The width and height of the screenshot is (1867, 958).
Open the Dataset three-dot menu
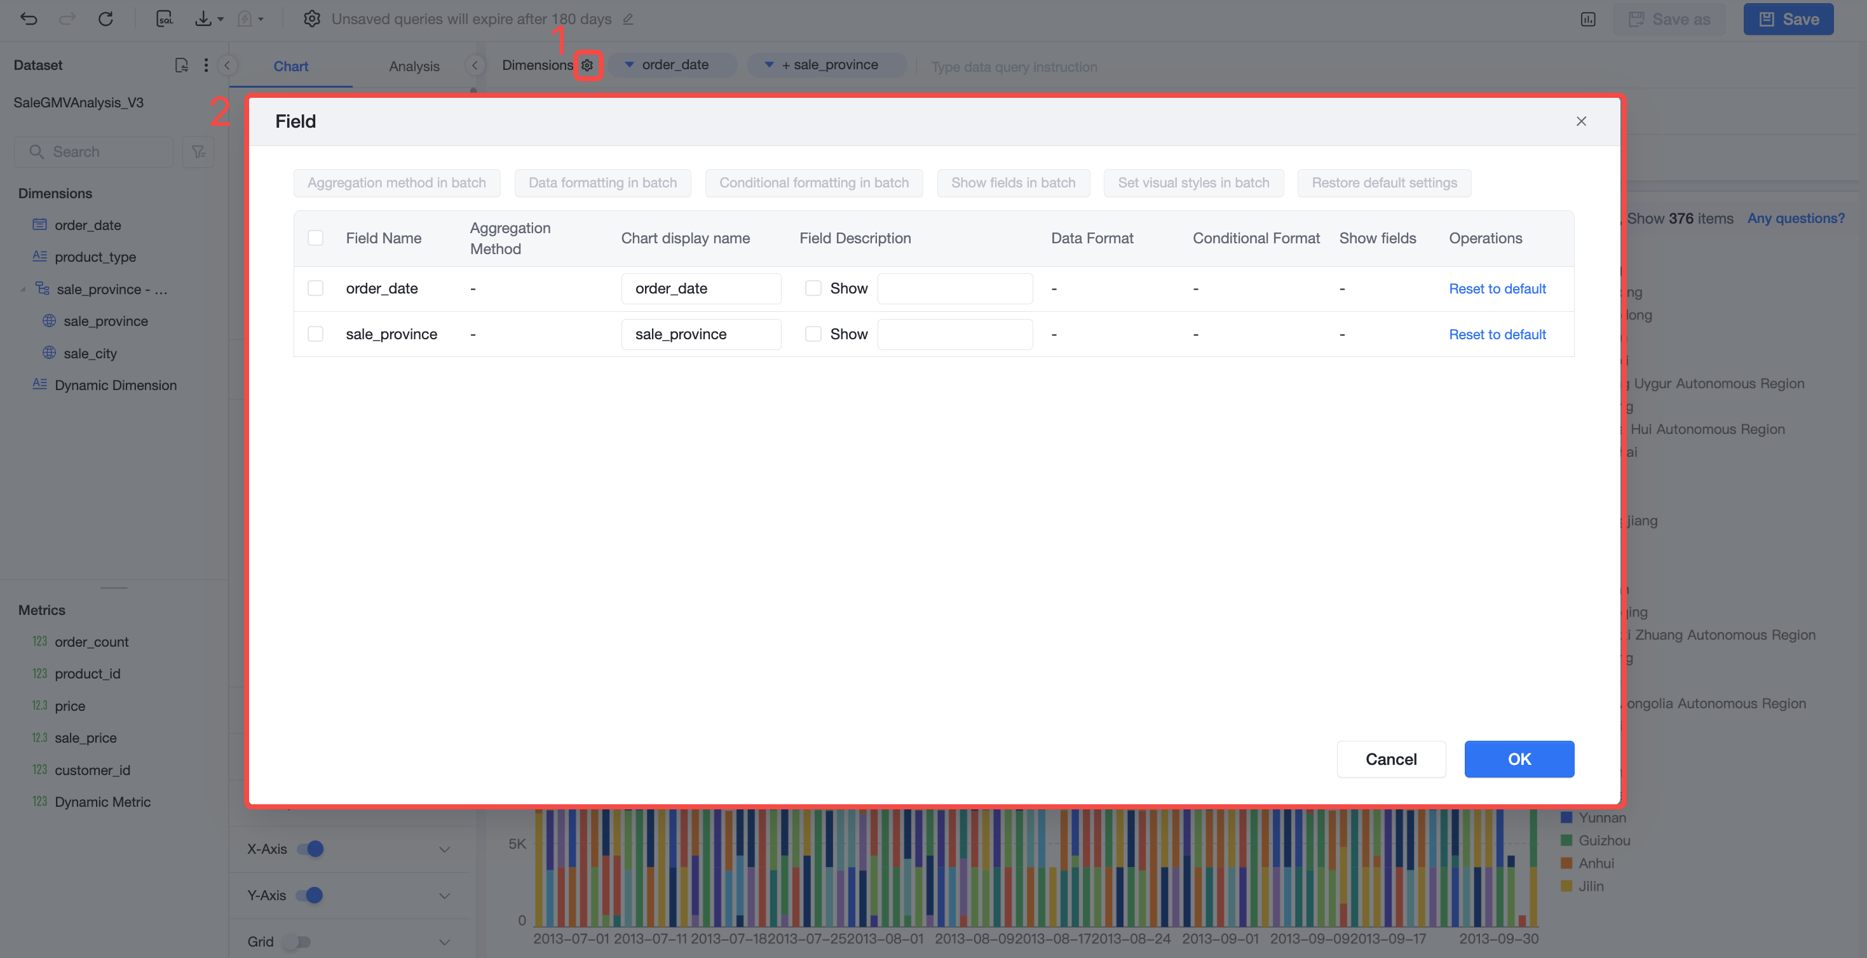point(206,65)
